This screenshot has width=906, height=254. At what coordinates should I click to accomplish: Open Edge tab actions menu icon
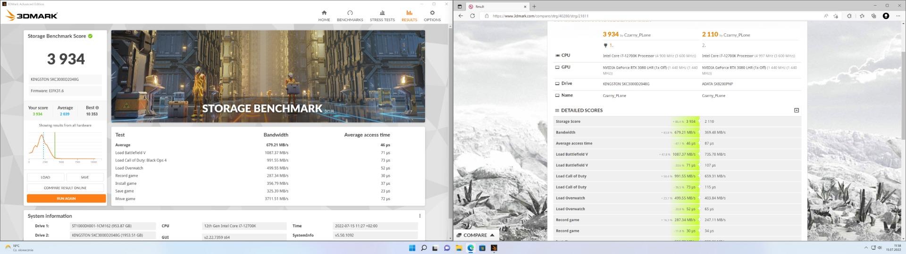[460, 7]
